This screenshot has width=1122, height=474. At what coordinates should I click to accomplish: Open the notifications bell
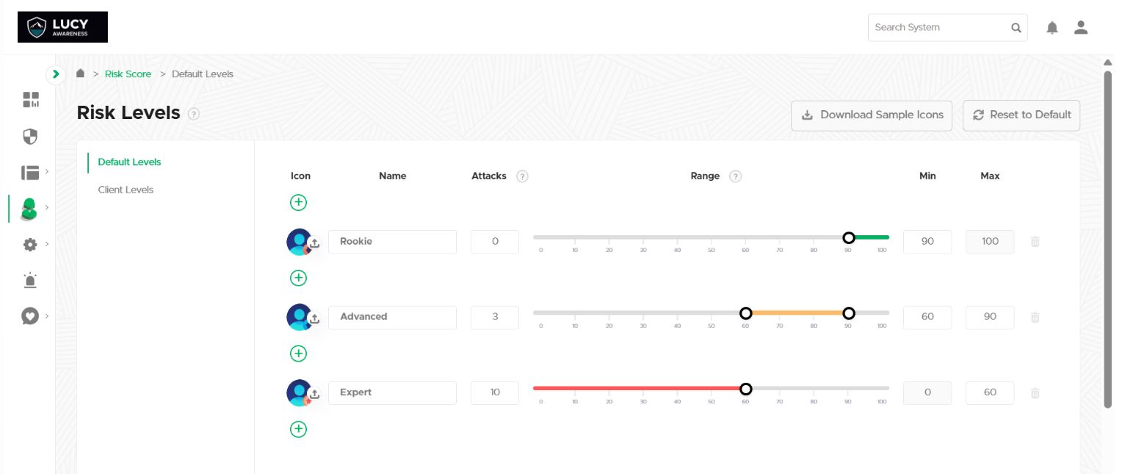pyautogui.click(x=1052, y=28)
